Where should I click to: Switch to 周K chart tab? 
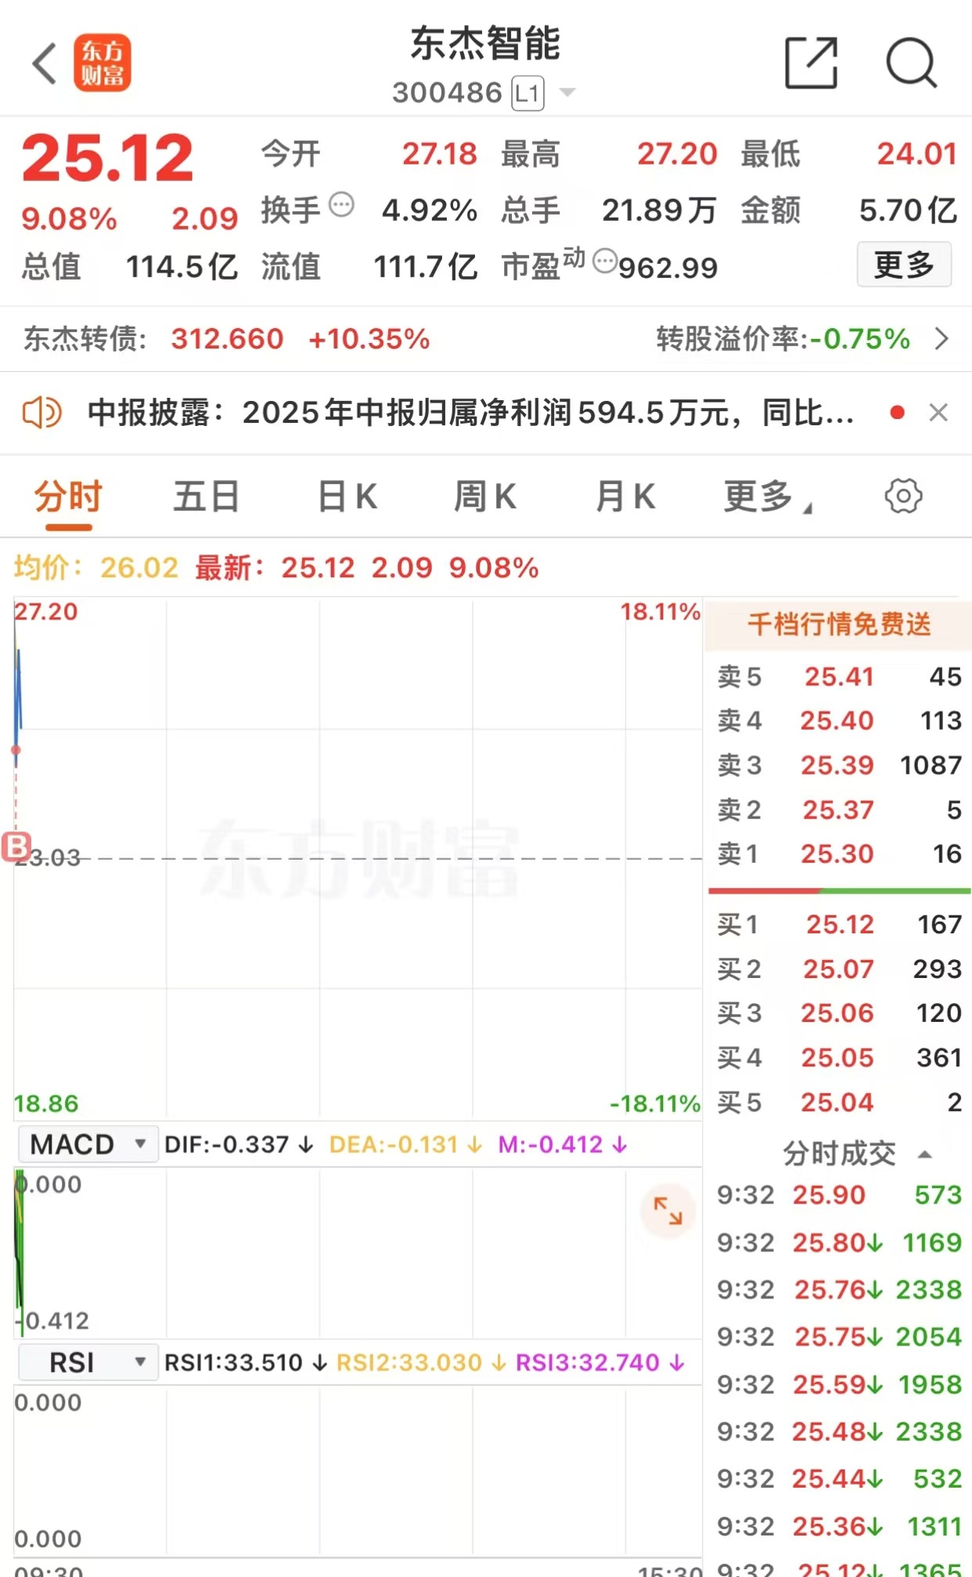coord(485,497)
